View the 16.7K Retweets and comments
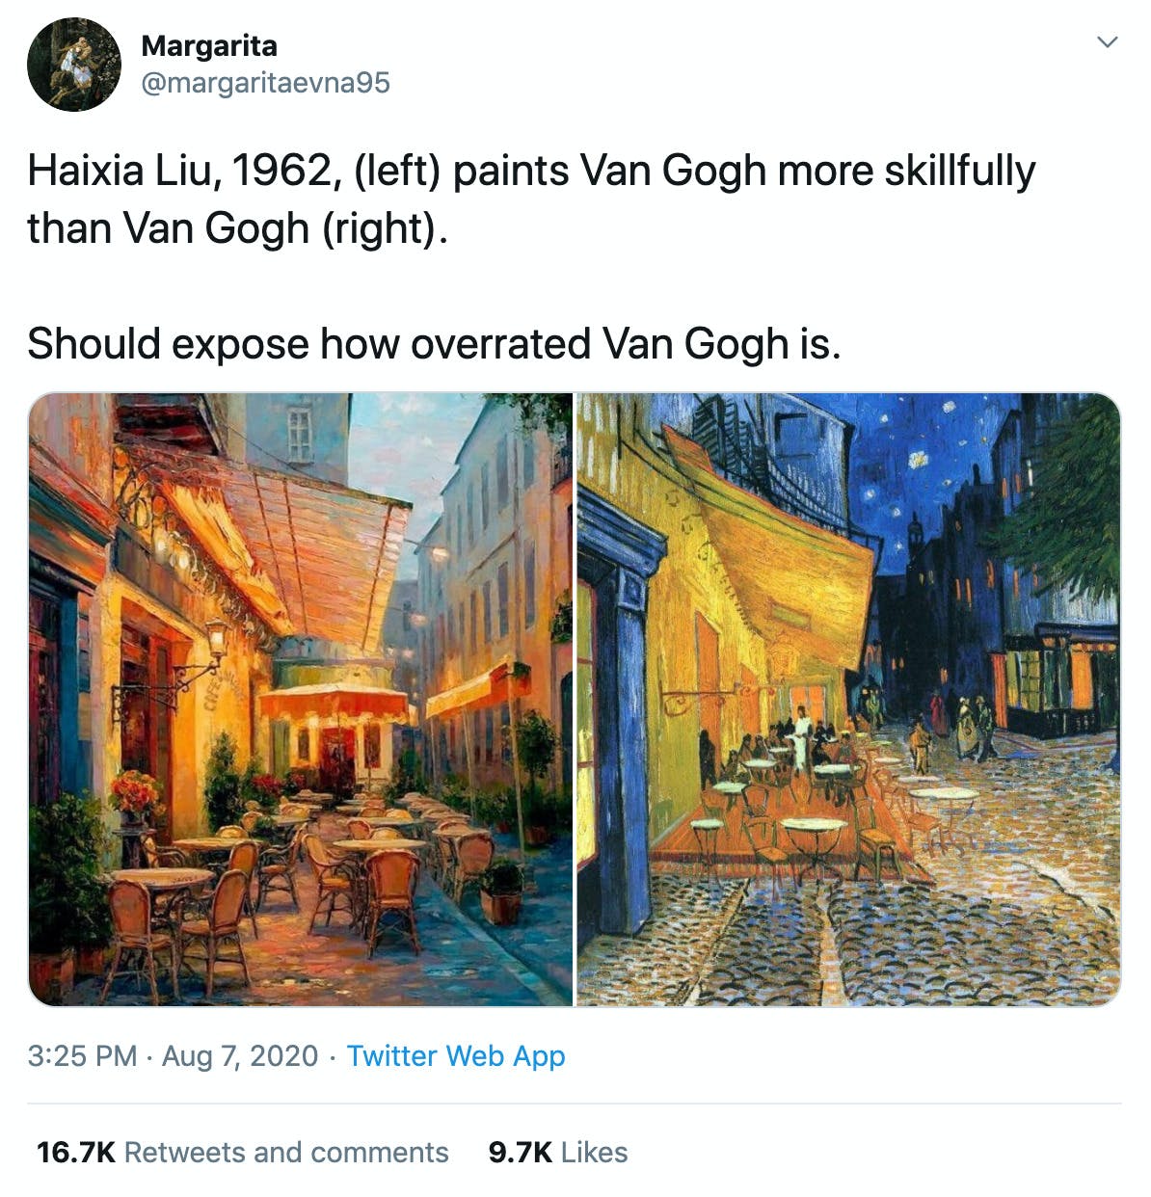 point(243,1153)
